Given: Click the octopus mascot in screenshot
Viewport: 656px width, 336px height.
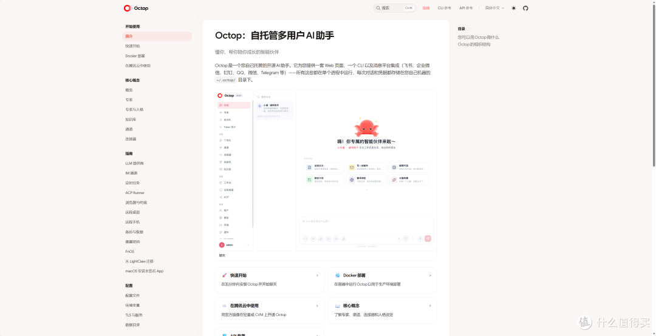Looking at the screenshot, I should 366,127.
